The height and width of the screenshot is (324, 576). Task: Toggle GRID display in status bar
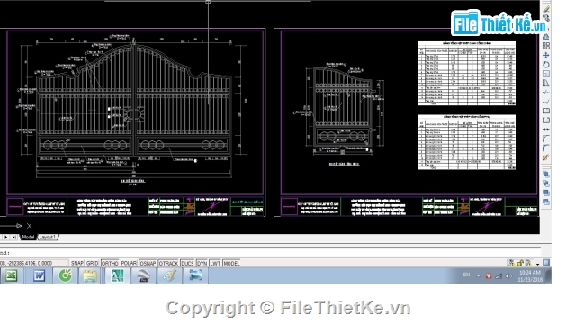tap(92, 263)
